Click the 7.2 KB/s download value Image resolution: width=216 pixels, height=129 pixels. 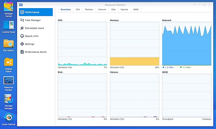pyautogui.click(x=187, y=67)
